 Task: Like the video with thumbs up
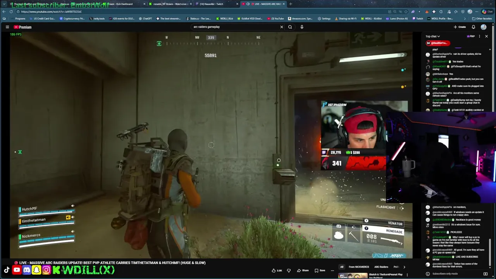point(277,270)
